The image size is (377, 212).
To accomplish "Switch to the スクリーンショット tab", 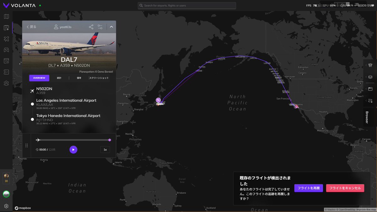I will tap(99, 78).
